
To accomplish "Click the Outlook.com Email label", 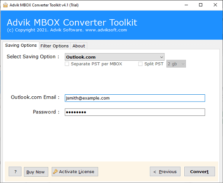I will tap(35, 97).
